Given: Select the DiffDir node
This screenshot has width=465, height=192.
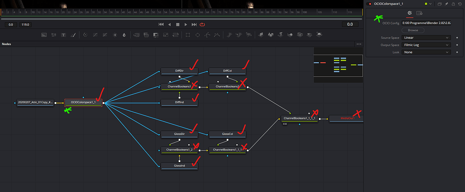Looking at the screenshot, I should coord(179,71).
